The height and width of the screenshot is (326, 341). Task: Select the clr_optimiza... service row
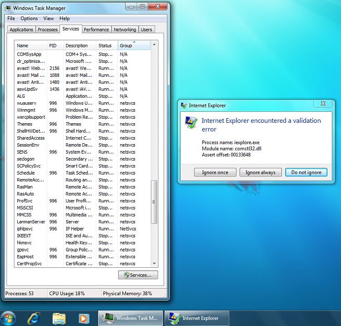tap(83, 61)
